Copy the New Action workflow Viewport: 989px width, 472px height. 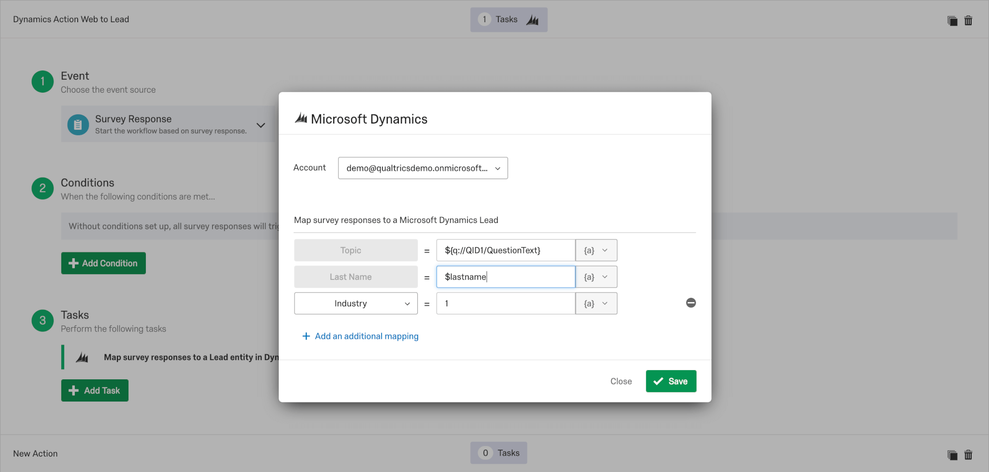952,455
